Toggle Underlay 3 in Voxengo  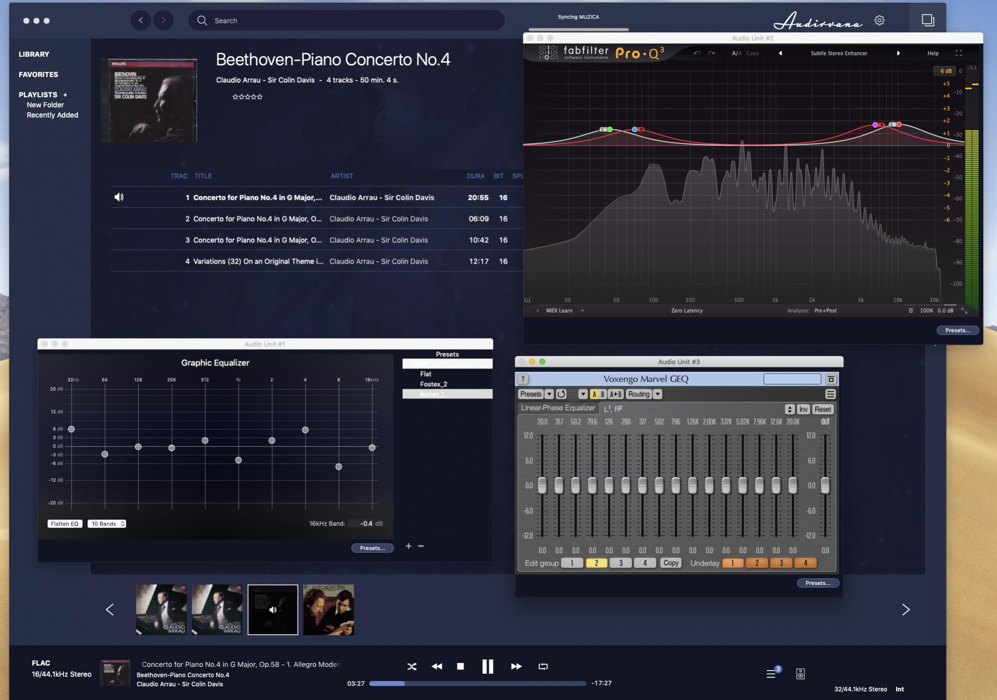pyautogui.click(x=781, y=563)
